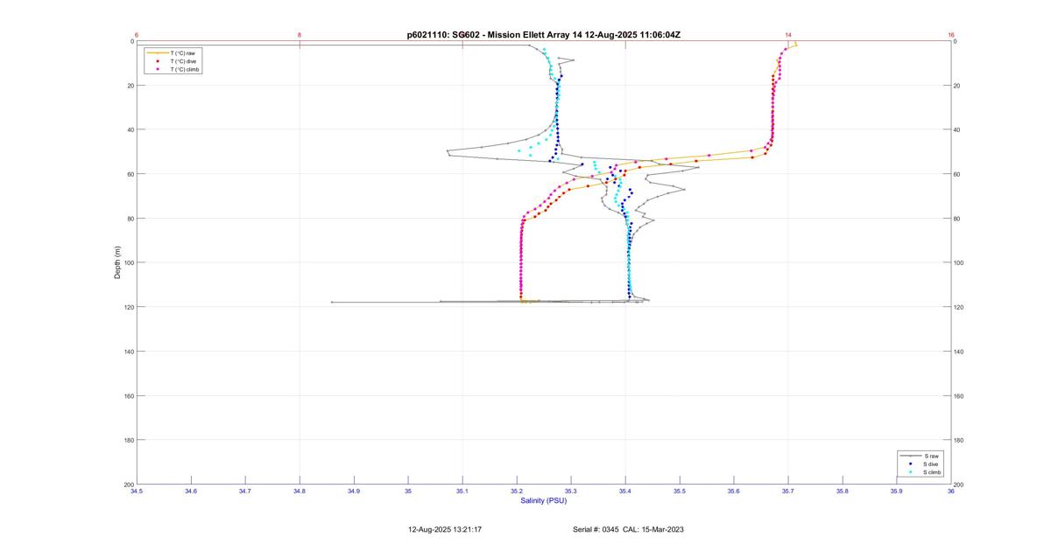
Task: Click the '120' depth tick on left axis
Action: 128,307
